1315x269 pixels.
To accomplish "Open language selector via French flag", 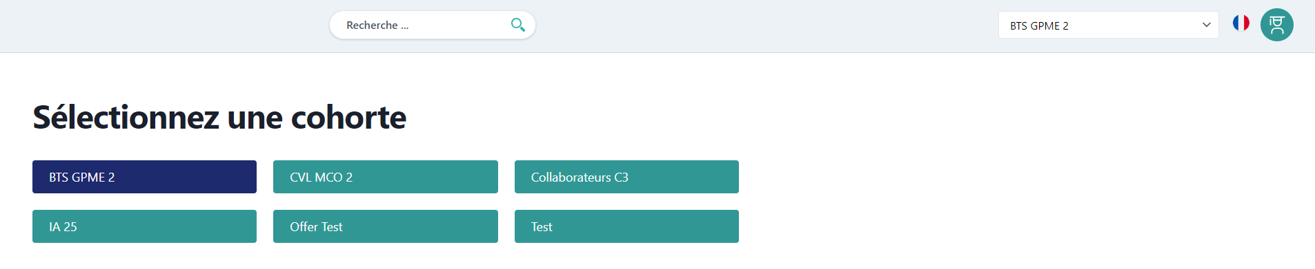I will point(1240,23).
